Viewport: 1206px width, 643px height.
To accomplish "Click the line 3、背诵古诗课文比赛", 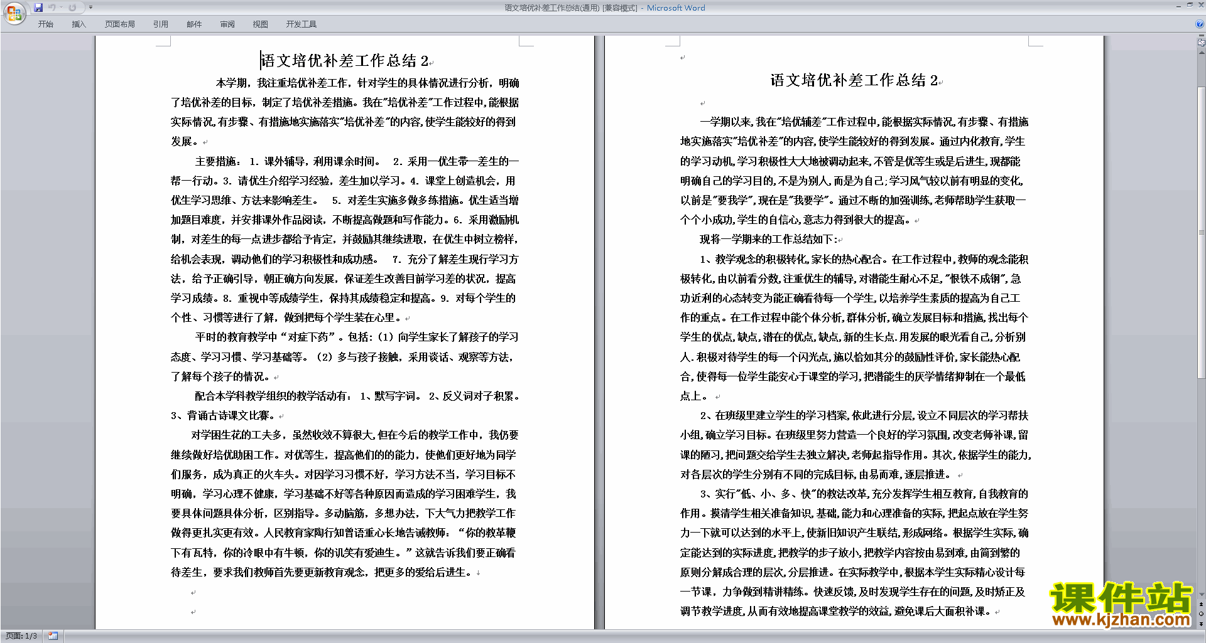I will (222, 415).
